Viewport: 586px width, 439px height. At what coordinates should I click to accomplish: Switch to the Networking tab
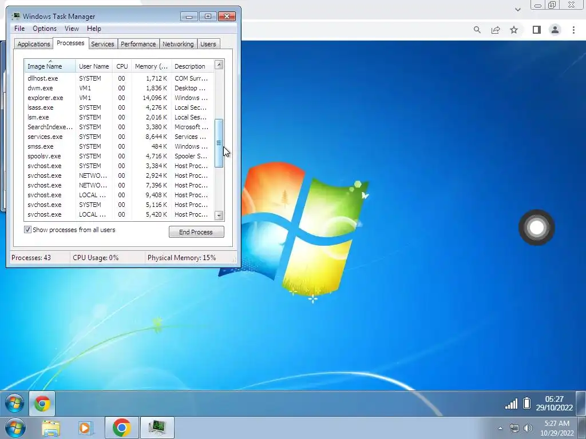(178, 44)
